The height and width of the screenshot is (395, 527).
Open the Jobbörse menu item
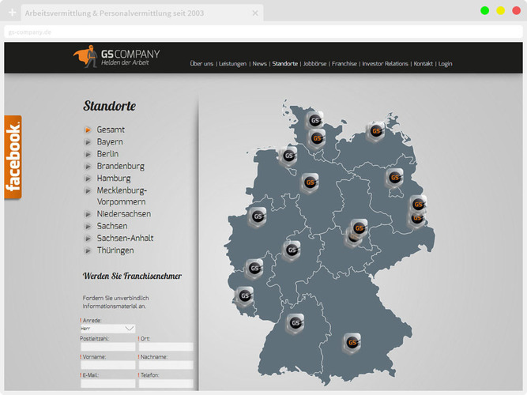pos(315,63)
